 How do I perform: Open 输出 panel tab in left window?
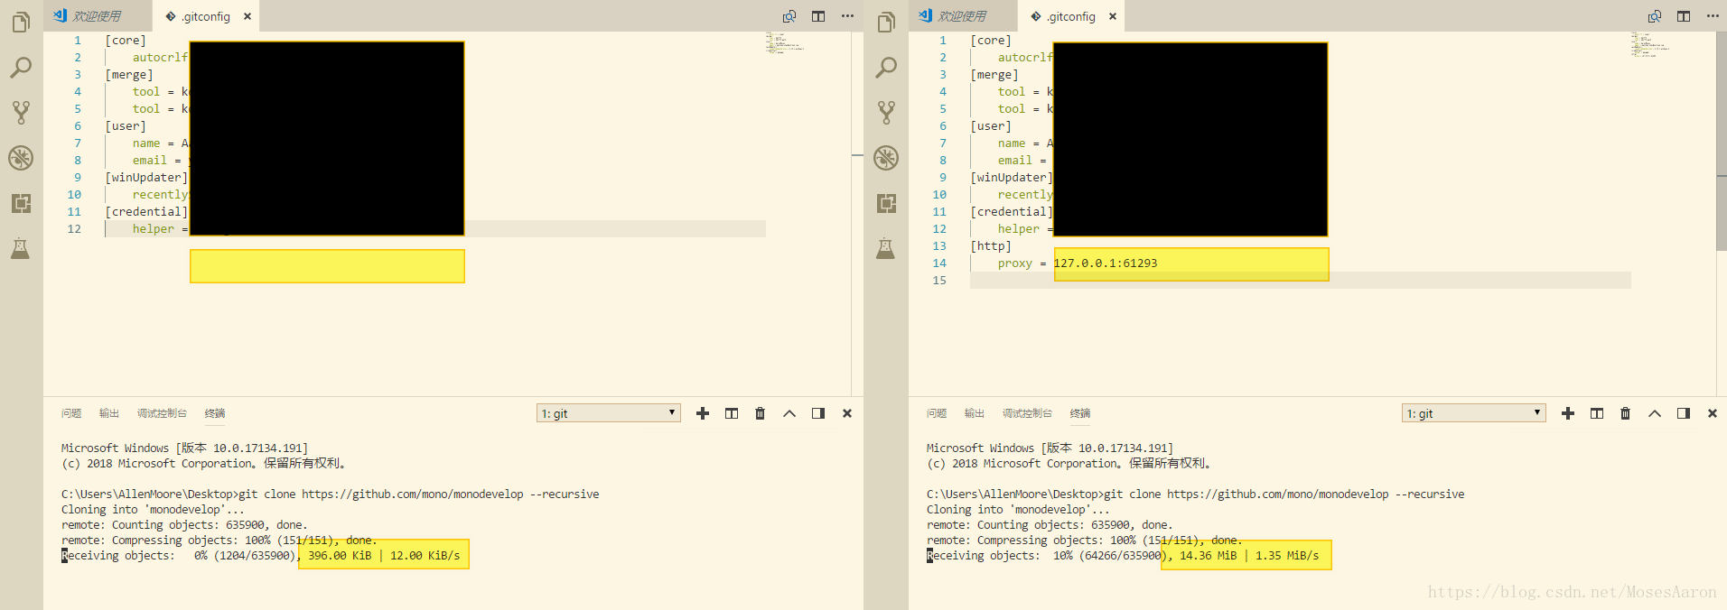pyautogui.click(x=109, y=413)
